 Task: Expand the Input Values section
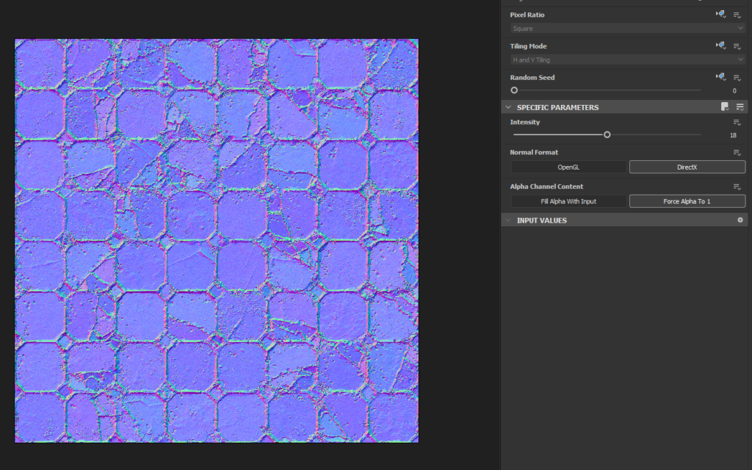(x=508, y=220)
